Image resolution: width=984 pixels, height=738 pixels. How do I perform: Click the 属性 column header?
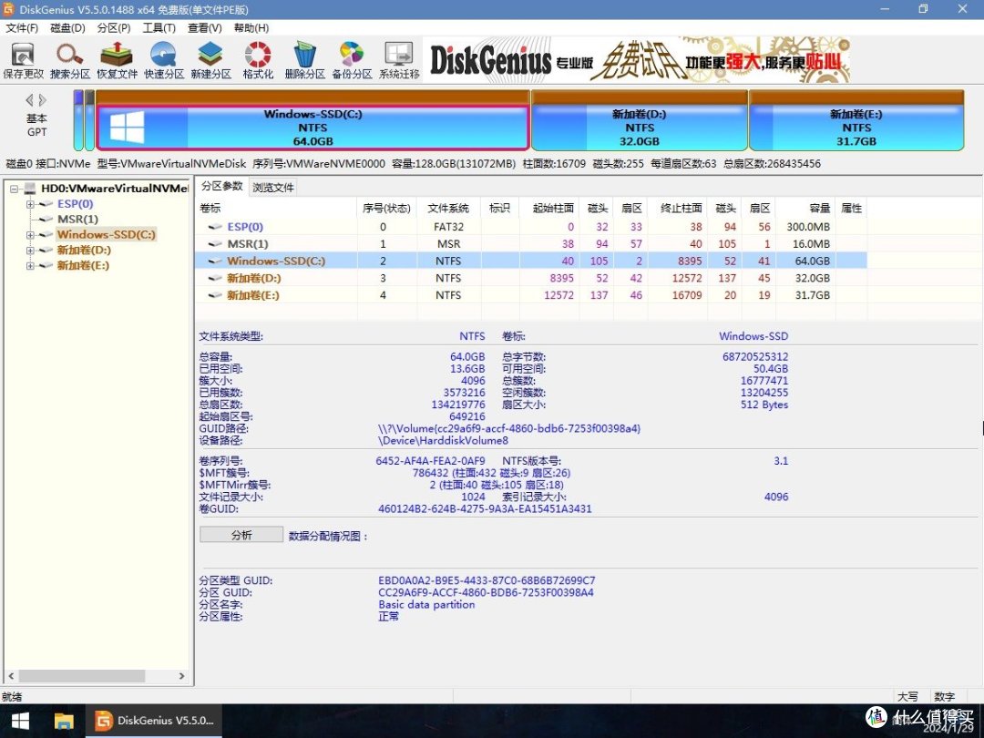[x=852, y=209]
